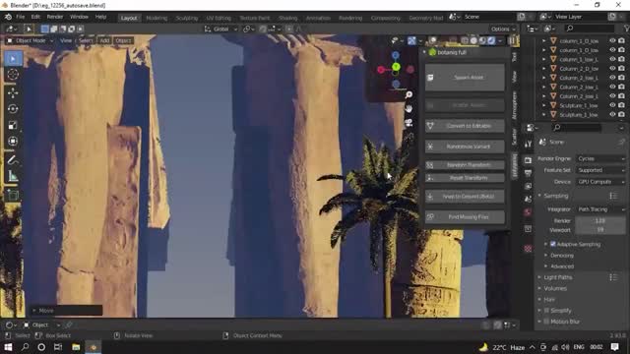Disable rendering for column_1_low_L camera icon

pyautogui.click(x=621, y=59)
